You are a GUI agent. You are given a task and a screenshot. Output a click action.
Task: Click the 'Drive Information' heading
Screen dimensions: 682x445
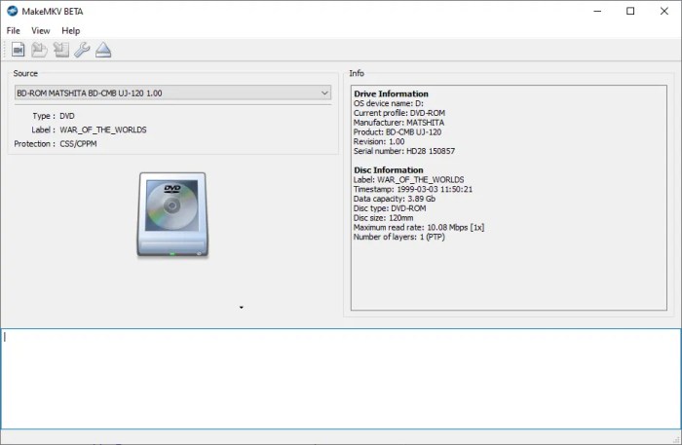(391, 93)
